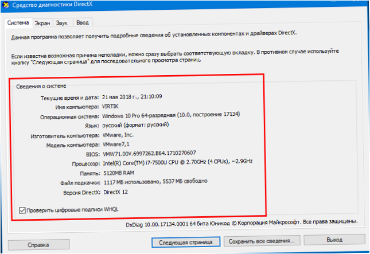The image size is (370, 254).
Task: Click computer name VIRTIK
Action: pos(110,107)
